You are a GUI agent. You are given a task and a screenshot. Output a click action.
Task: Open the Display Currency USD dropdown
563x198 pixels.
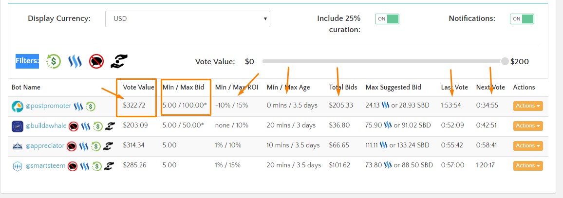(x=188, y=18)
